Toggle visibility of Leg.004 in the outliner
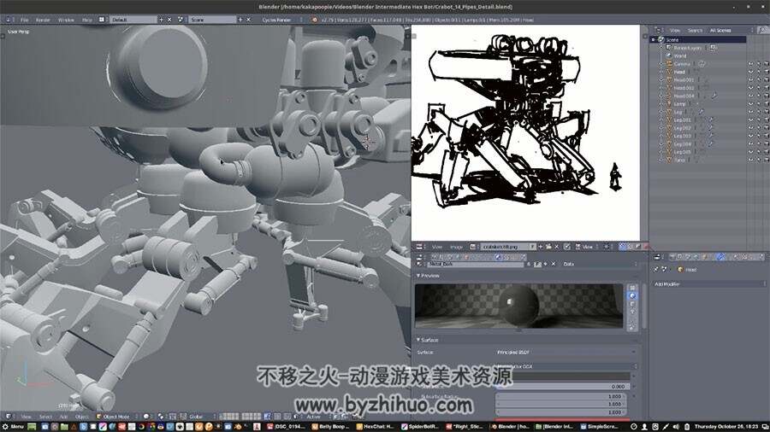 [x=751, y=144]
